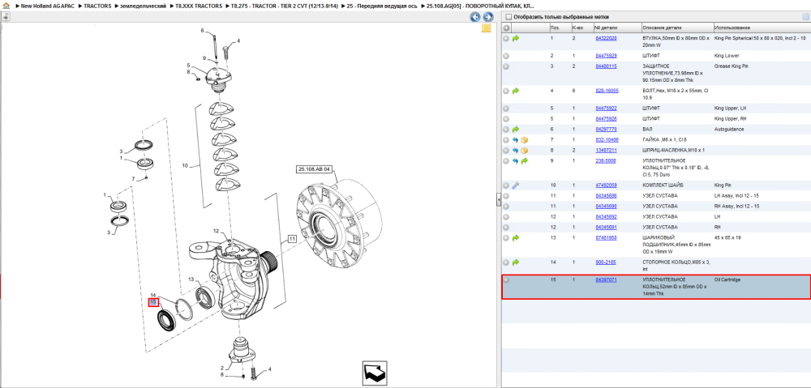Viewport: 811px width, 388px height.
Task: Sort by 'Описание детали' column header
Action: (x=677, y=28)
